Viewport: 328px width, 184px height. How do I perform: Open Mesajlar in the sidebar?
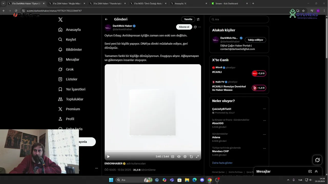[x=69, y=60]
